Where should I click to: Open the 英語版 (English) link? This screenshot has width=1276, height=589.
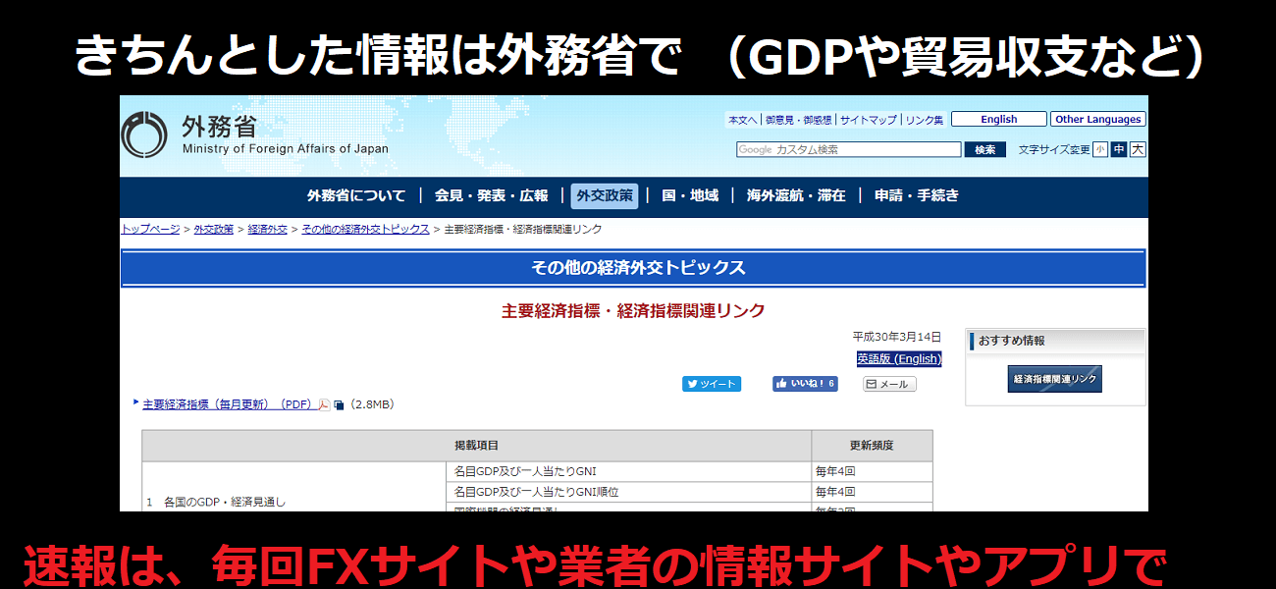(898, 358)
